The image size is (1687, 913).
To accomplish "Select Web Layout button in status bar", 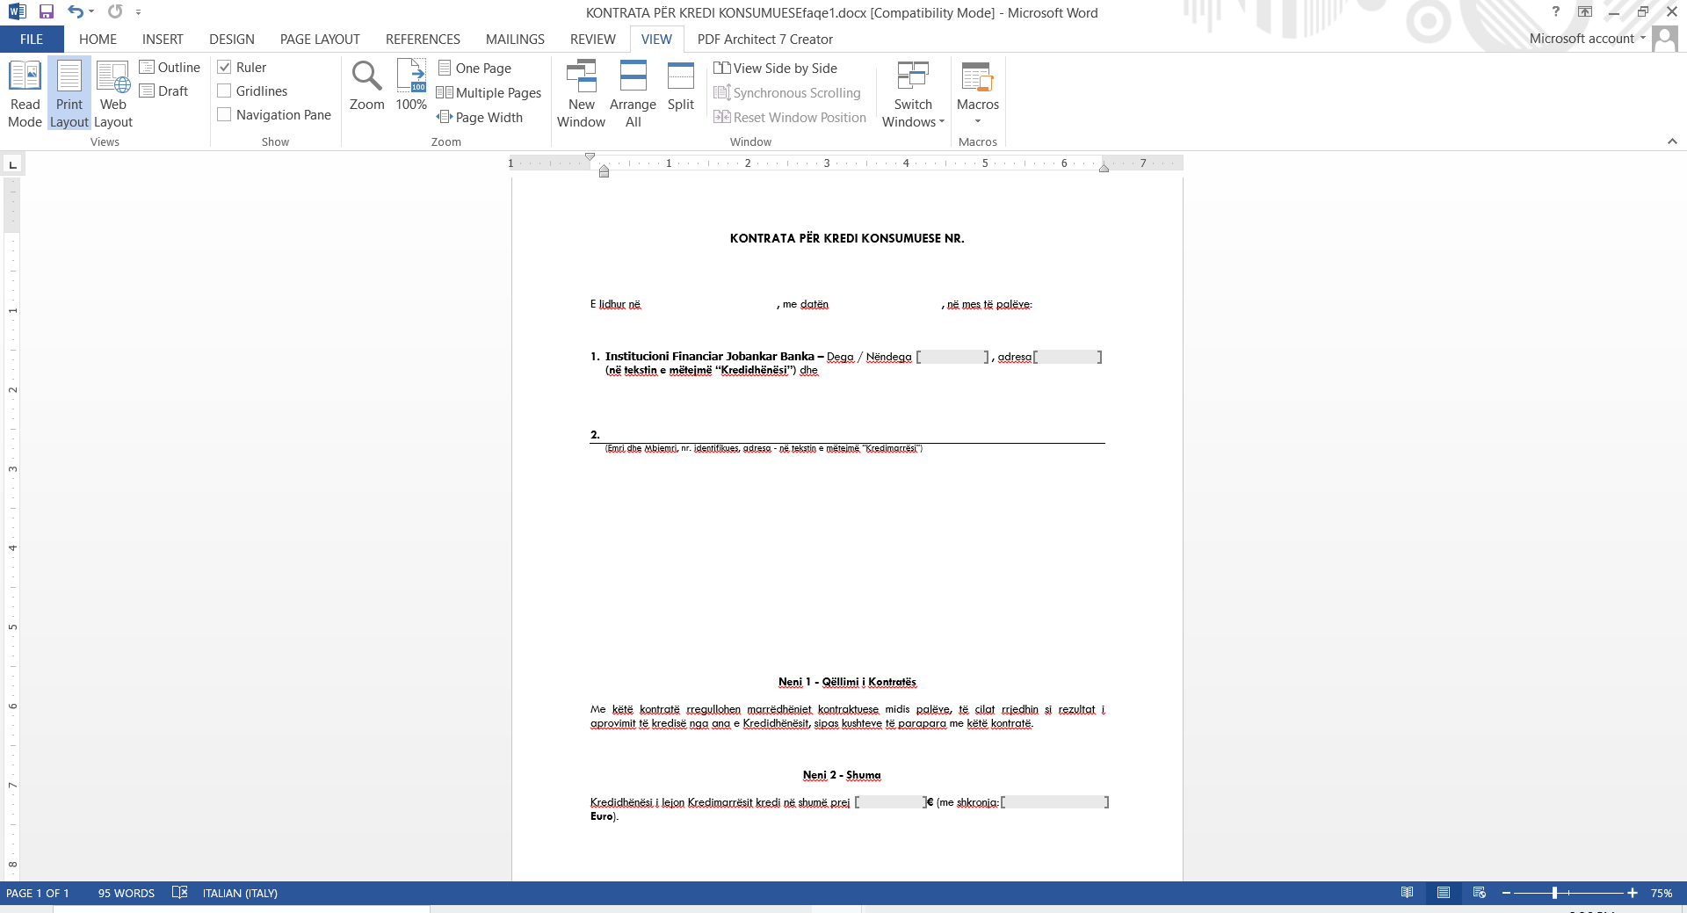I will coord(1480,893).
